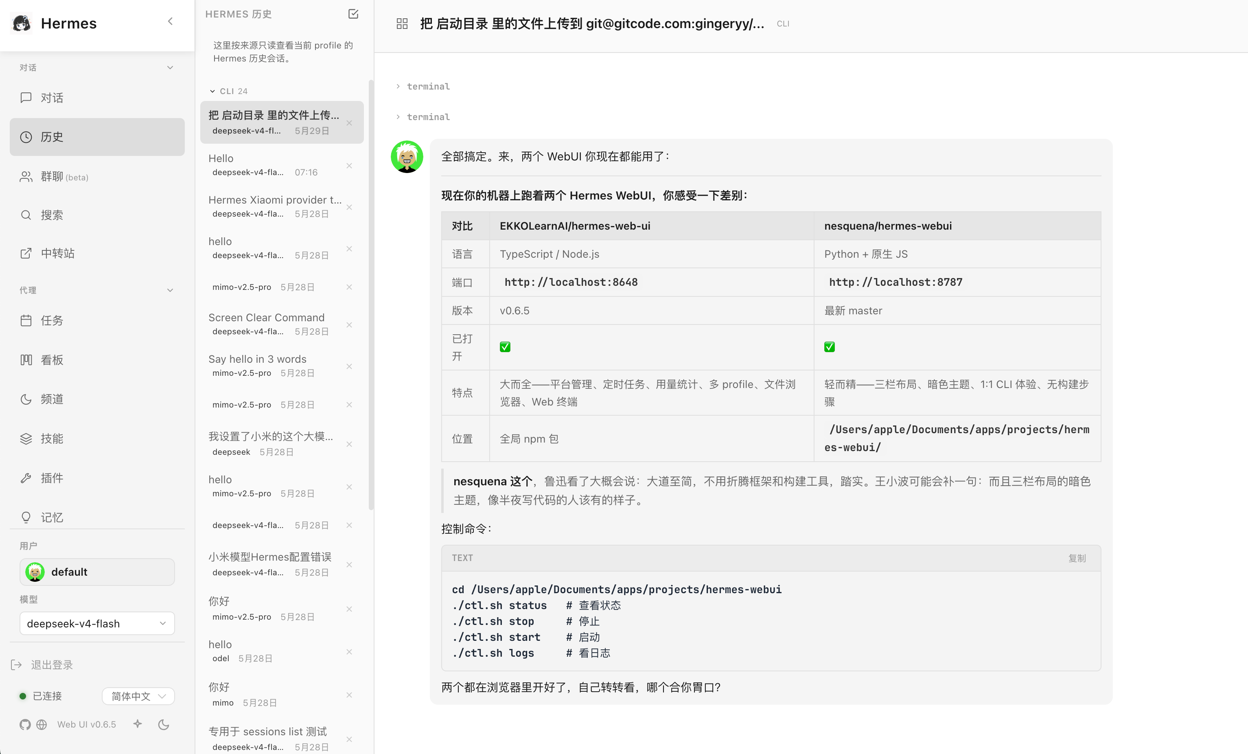The height and width of the screenshot is (754, 1248).
Task: Click the 已连接 connection status
Action: tap(41, 696)
